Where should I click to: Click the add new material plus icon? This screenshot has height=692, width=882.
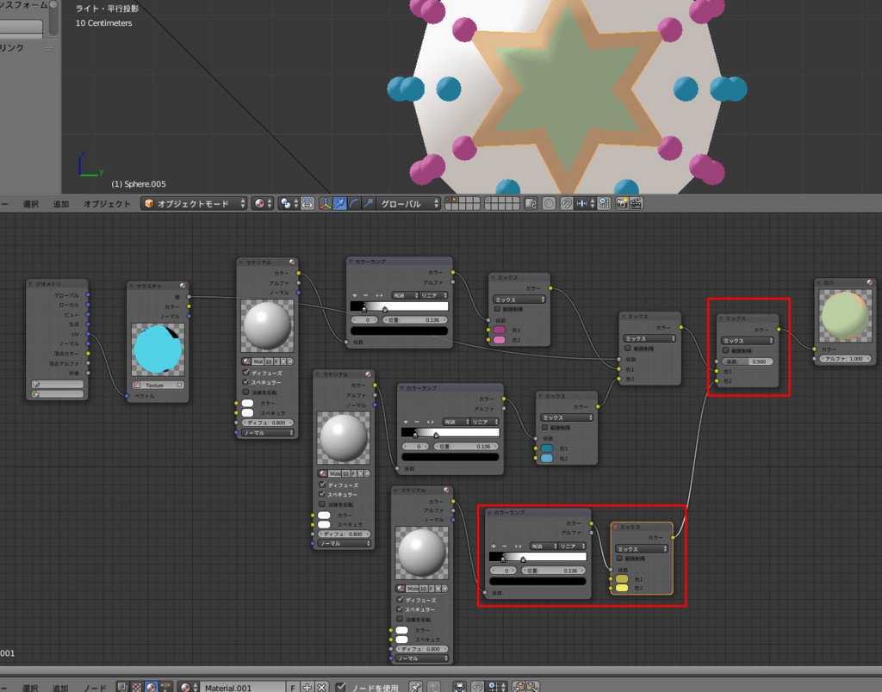(x=307, y=687)
